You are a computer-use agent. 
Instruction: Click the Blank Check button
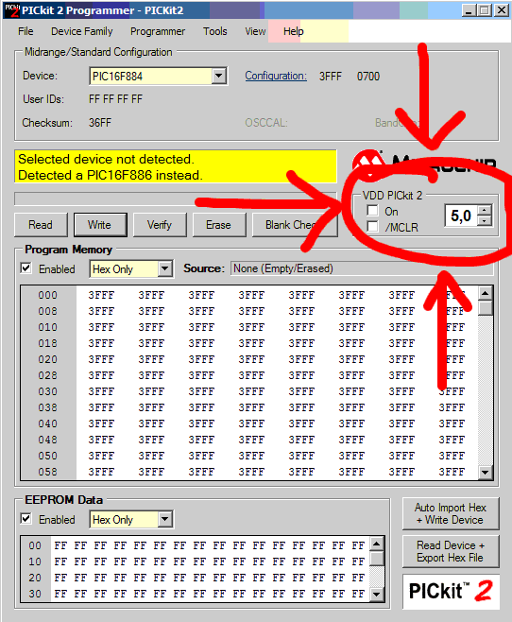tap(295, 225)
